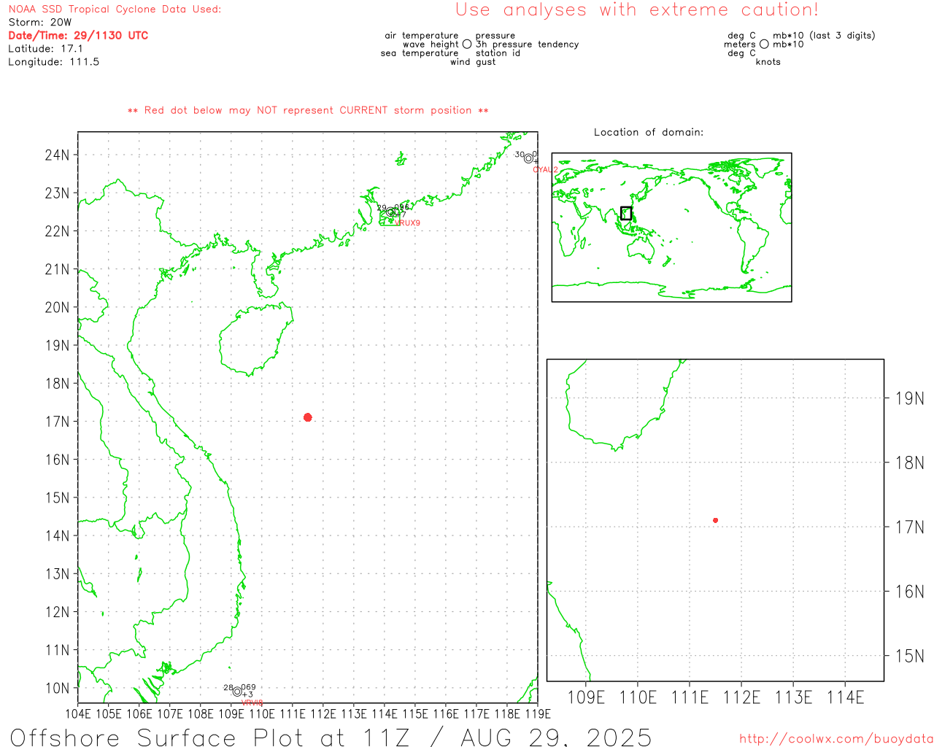Click the 17N label on inset map
The width and height of the screenshot is (934, 747).
(909, 527)
